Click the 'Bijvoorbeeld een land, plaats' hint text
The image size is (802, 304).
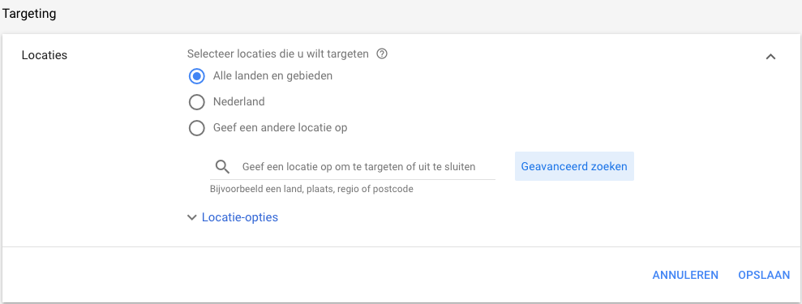311,189
